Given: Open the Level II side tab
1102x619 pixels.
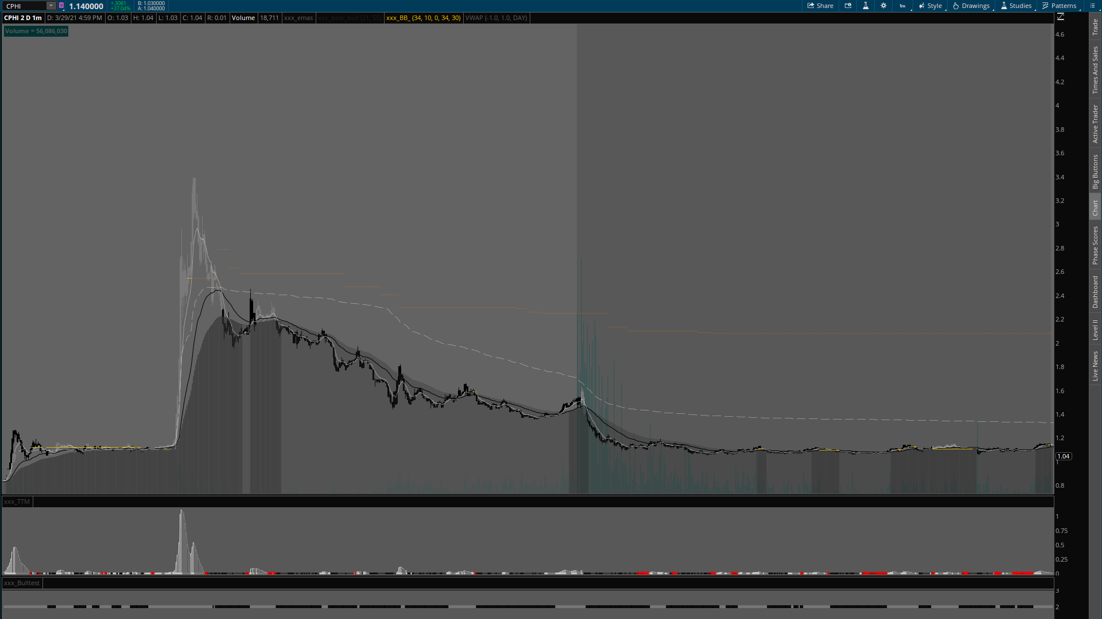Looking at the screenshot, I should tap(1095, 330).
